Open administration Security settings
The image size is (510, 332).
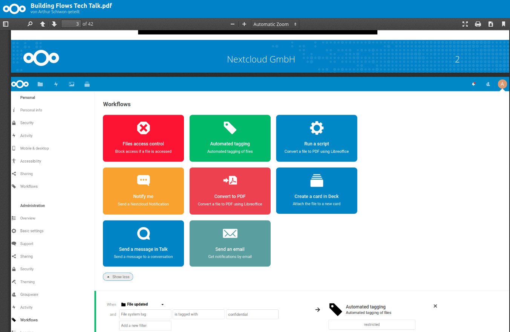point(27,269)
